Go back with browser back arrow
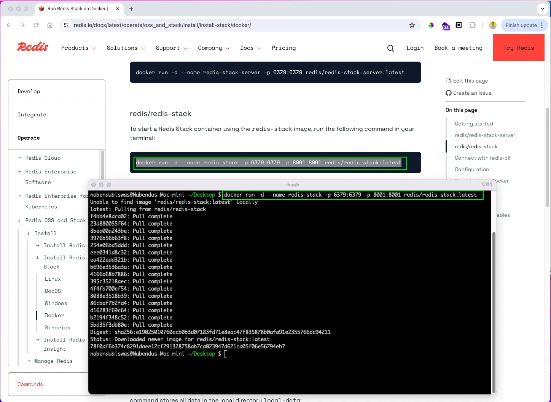 (x=9, y=25)
